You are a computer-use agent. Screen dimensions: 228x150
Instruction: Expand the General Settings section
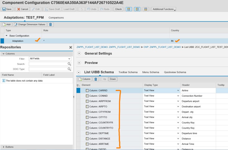pos(79,53)
